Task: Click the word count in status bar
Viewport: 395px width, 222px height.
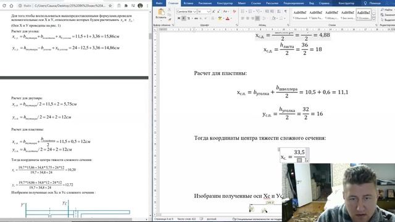Action: [186, 220]
